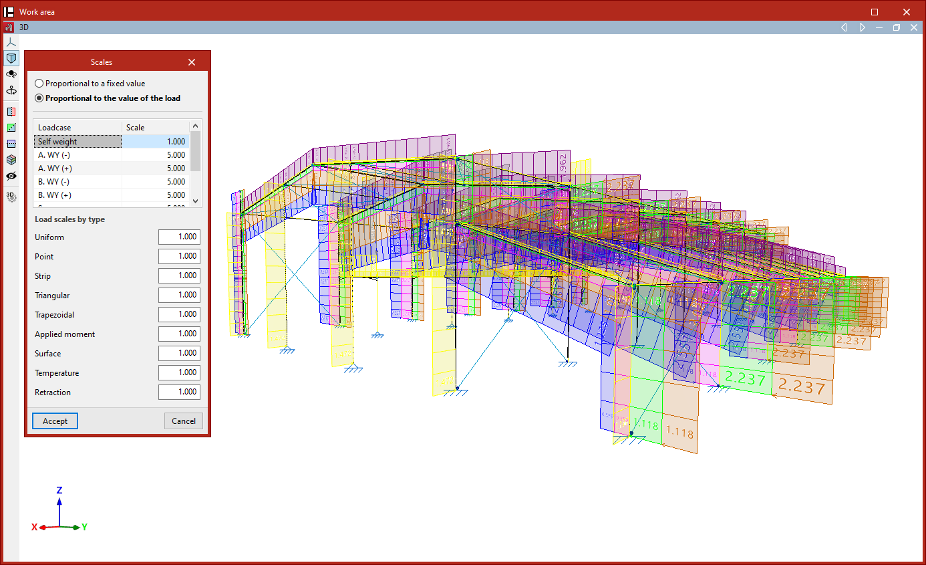Image resolution: width=926 pixels, height=565 pixels.
Task: Click the axes view icon in left toolbar
Action: tap(11, 41)
